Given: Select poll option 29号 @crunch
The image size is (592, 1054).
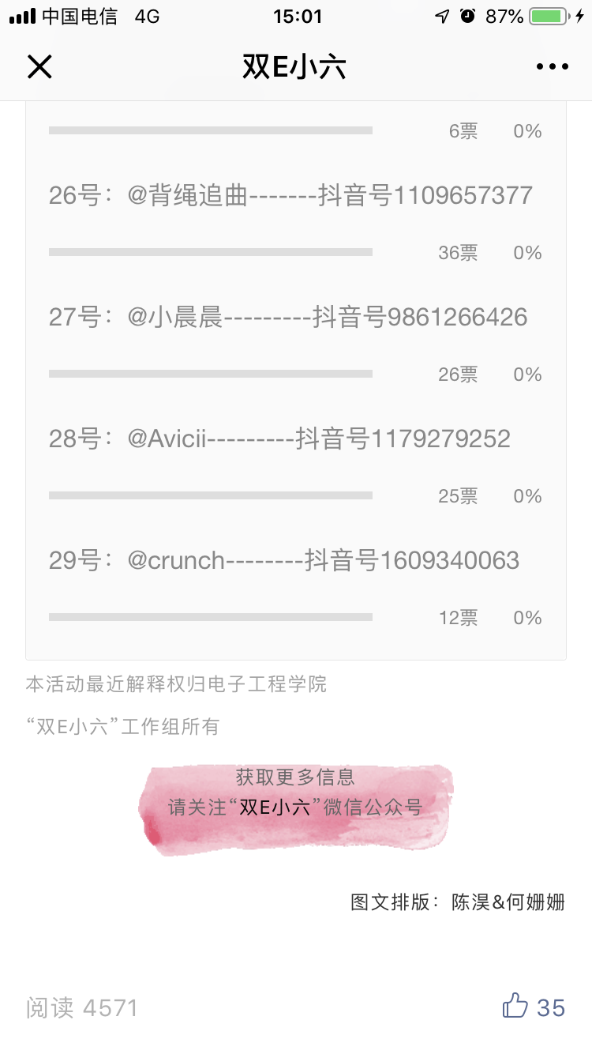Looking at the screenshot, I should 284,560.
